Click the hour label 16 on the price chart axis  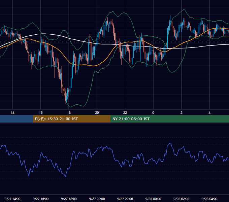pyautogui.click(x=41, y=113)
